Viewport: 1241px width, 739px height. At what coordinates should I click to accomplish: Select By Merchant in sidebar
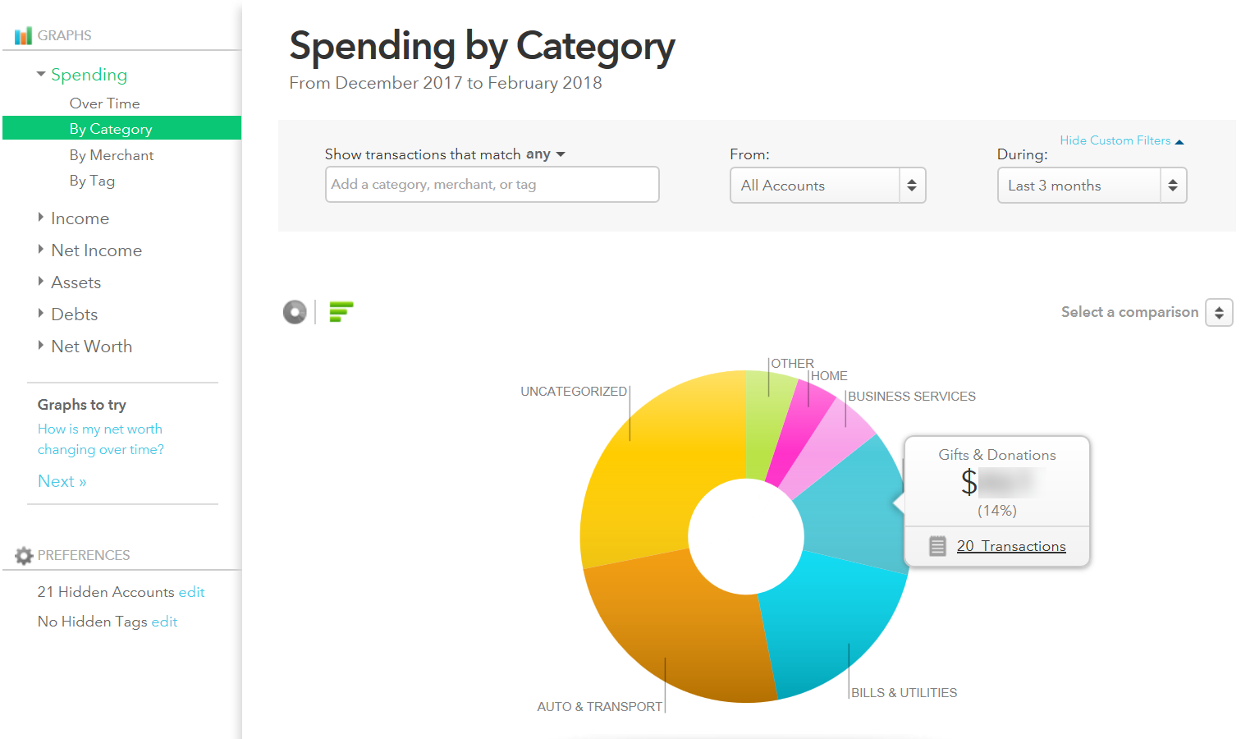pyautogui.click(x=112, y=155)
